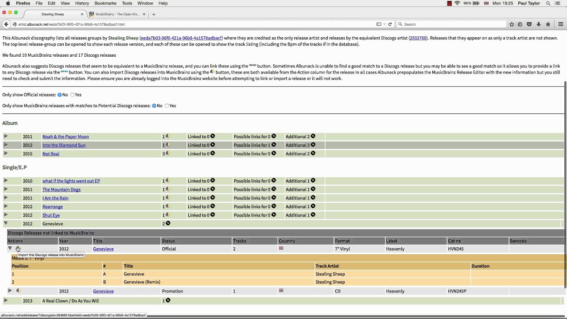The width and height of the screenshot is (567, 319).
Task: Toggle reader view icon in address bar
Action: (x=379, y=24)
